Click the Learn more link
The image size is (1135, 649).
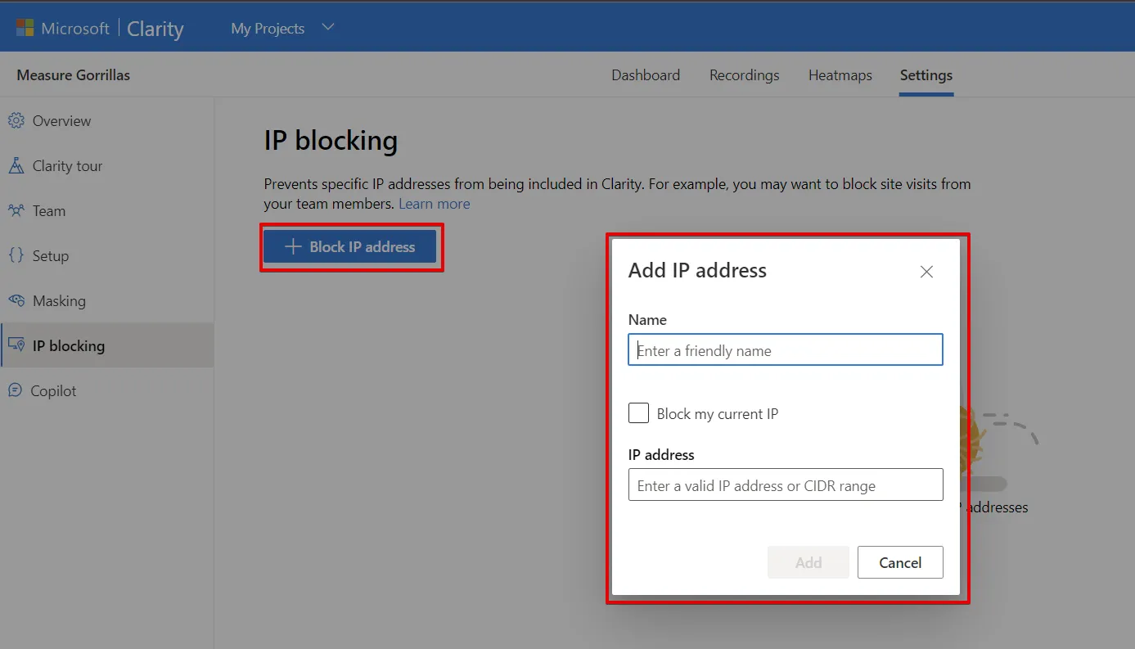point(434,204)
